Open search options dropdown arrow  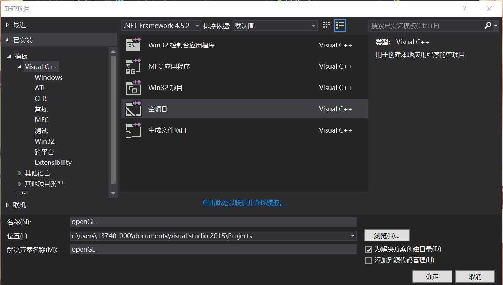point(496,26)
